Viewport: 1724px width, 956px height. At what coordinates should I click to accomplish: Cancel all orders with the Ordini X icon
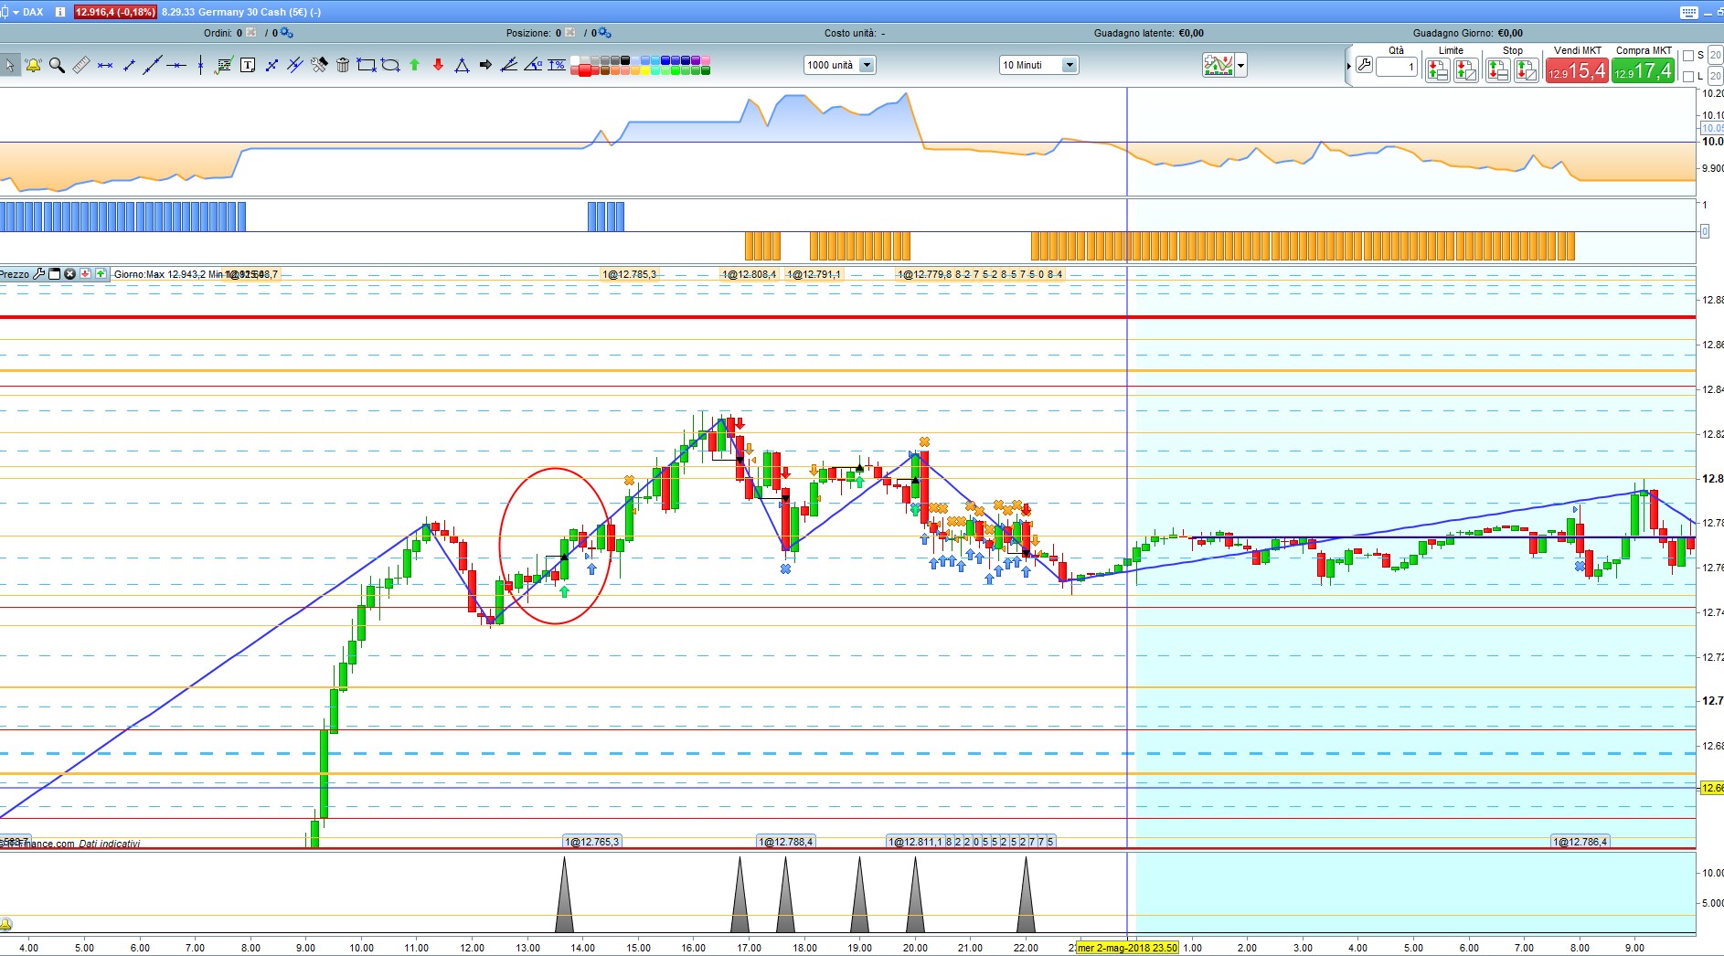pos(251,33)
